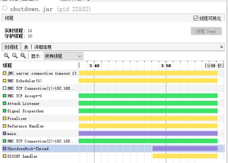The image size is (228, 163).
Task: Click the 实时线程: 11 count label
Action: (18, 31)
